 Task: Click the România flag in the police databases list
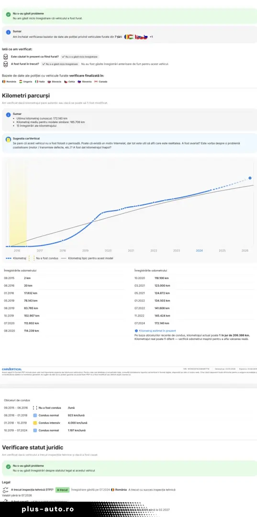4,81
